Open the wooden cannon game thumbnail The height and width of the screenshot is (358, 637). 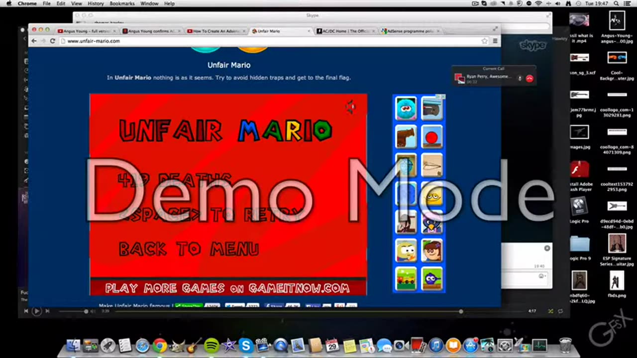coord(406,137)
